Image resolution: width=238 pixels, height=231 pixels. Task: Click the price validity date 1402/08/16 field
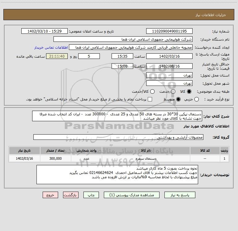tap(169, 66)
